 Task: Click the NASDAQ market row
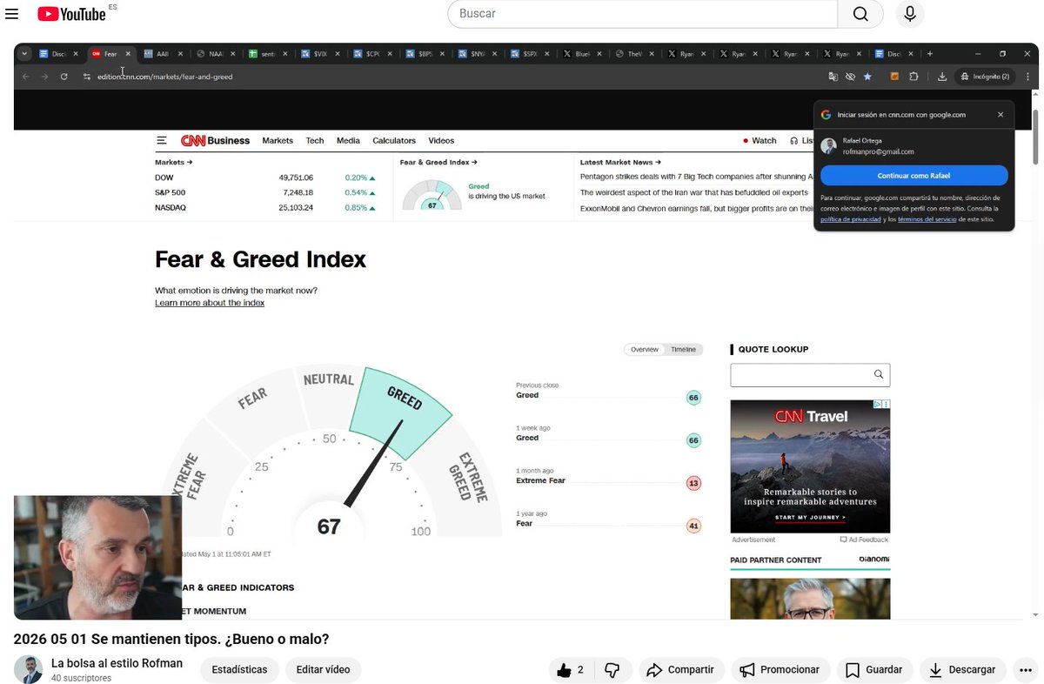click(265, 208)
